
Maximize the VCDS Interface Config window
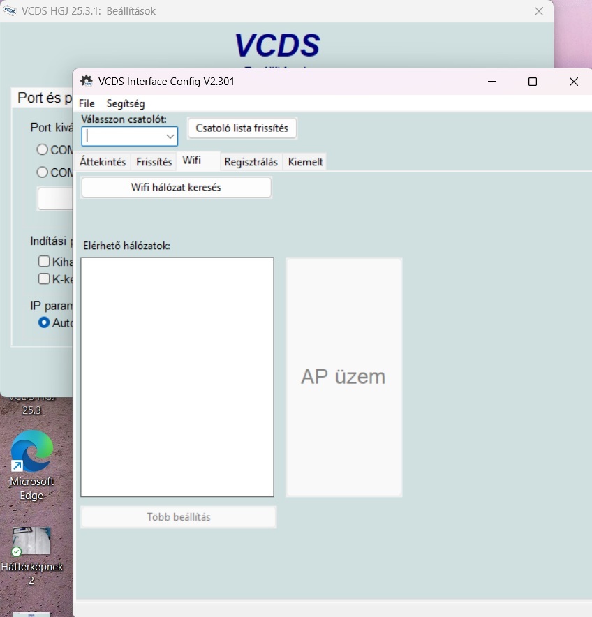pos(532,82)
